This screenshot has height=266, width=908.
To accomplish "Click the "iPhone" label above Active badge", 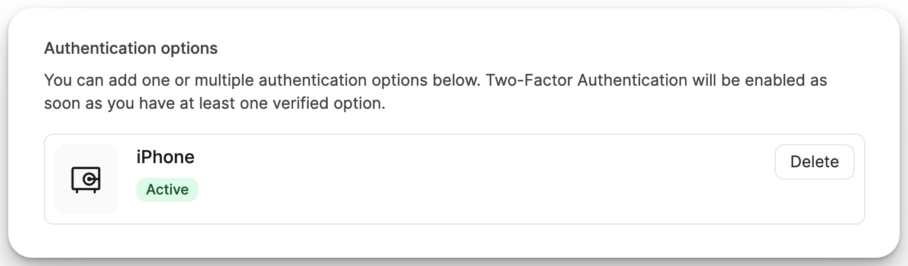I will coord(165,157).
